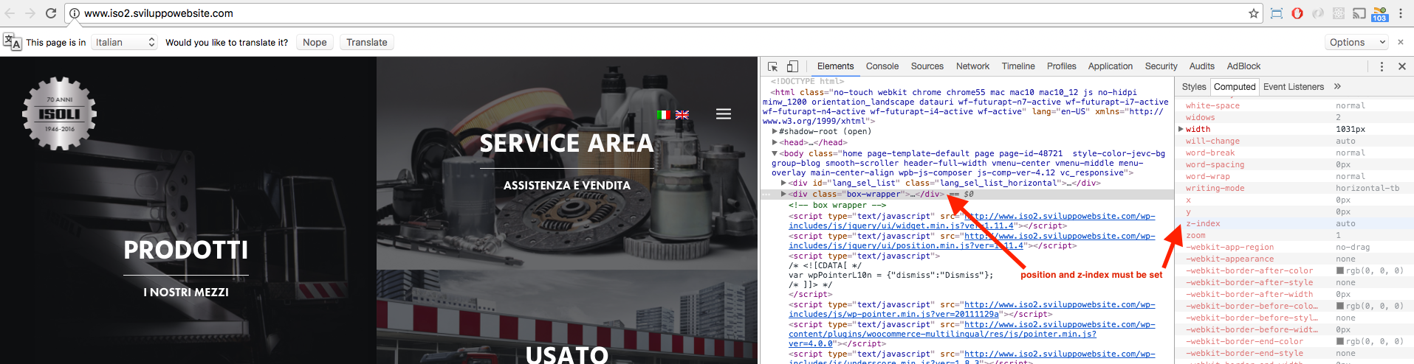The height and width of the screenshot is (364, 1414).
Task: Click the -webkit-border-before-color swatch
Action: click(1340, 307)
